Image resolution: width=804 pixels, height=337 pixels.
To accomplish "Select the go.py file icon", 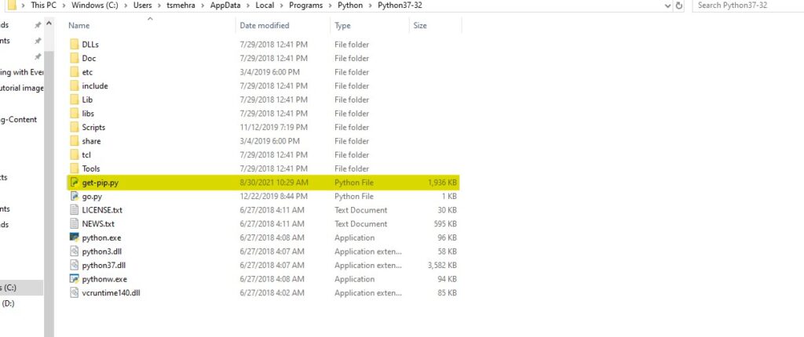I will point(74,197).
